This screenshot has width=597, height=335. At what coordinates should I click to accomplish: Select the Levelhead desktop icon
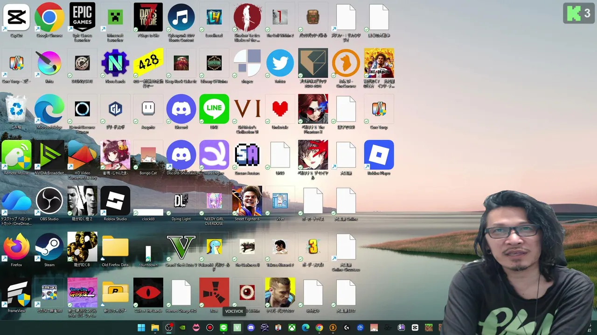(214, 18)
